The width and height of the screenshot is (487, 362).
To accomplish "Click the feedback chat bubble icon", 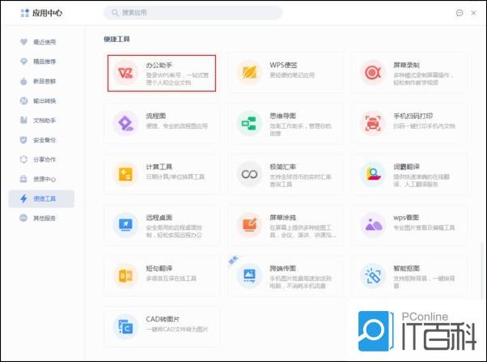I will pyautogui.click(x=459, y=13).
